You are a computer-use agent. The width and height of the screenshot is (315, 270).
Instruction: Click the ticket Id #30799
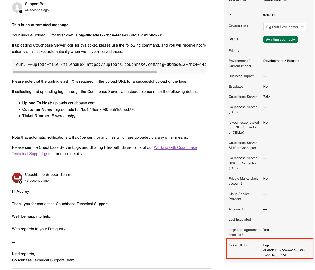269,15
